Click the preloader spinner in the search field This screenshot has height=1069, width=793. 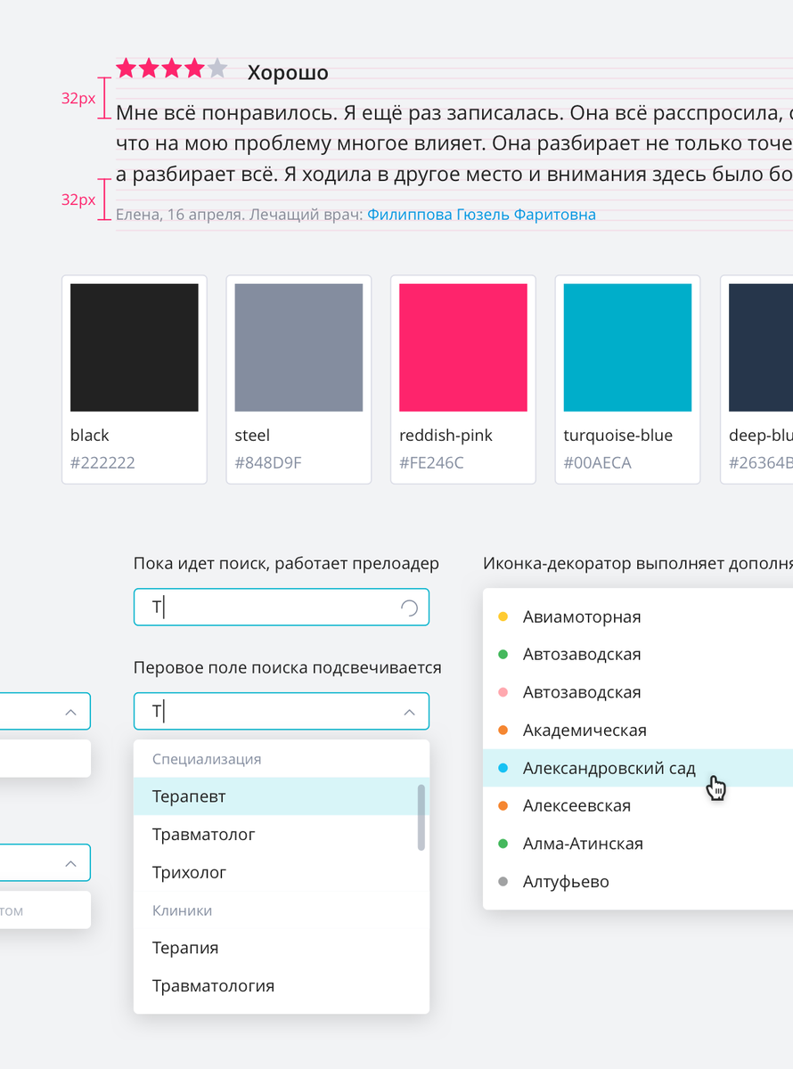409,608
